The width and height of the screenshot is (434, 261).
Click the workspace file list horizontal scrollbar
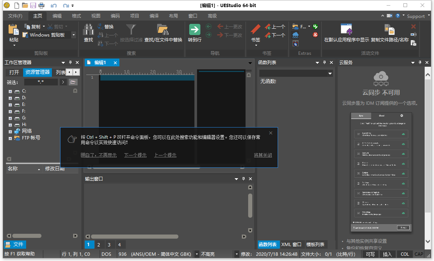click(x=27, y=236)
